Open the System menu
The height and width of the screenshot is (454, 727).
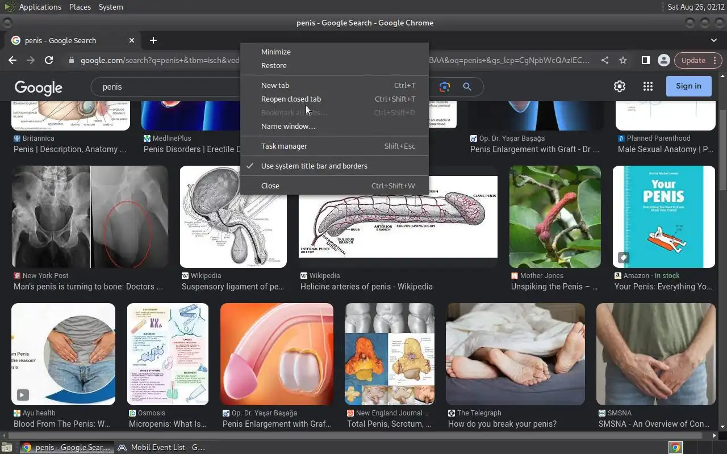point(111,7)
